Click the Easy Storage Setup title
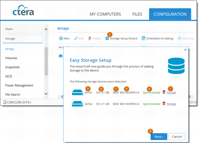200x143 pixels. [91, 60]
